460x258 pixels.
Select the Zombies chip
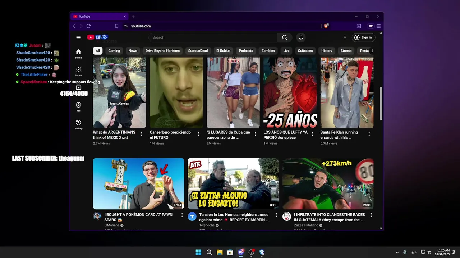click(268, 51)
